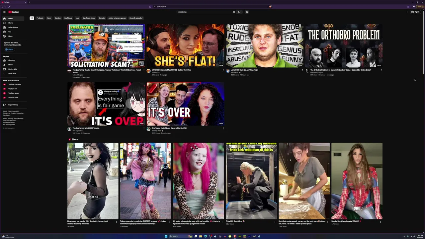Open options for gothgirl short
This screenshot has height=239, width=425.
point(117,222)
